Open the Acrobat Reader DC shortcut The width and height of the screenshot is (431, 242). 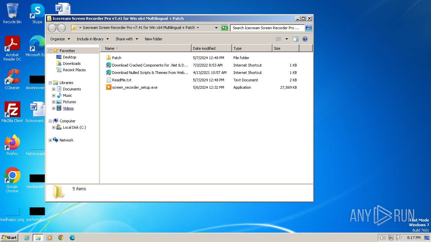[x=12, y=48]
